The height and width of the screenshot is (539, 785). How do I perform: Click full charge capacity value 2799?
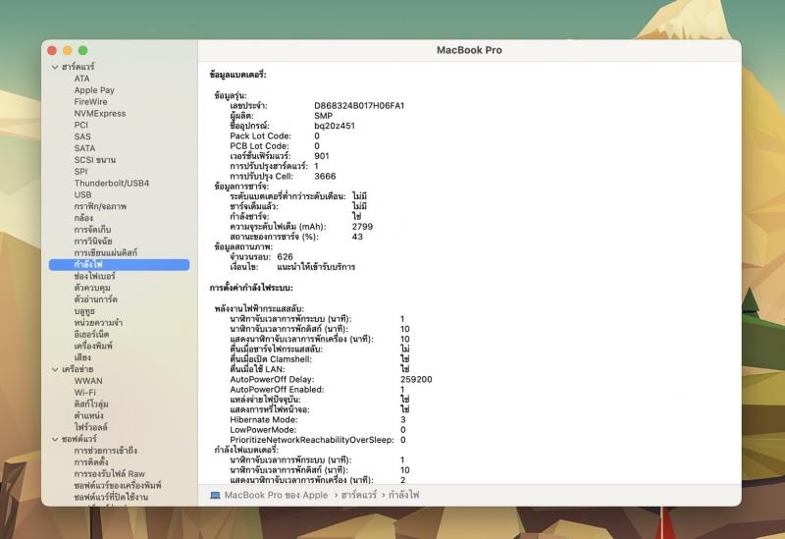362,227
